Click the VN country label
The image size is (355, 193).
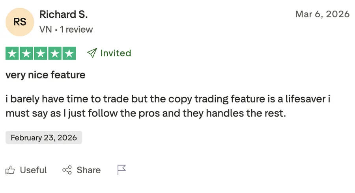pos(46,30)
